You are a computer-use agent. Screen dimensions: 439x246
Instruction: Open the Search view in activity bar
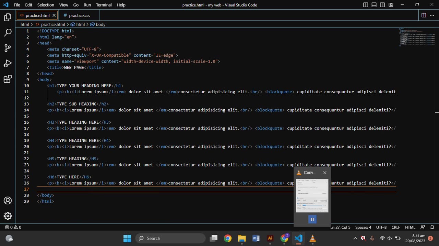pos(8,33)
